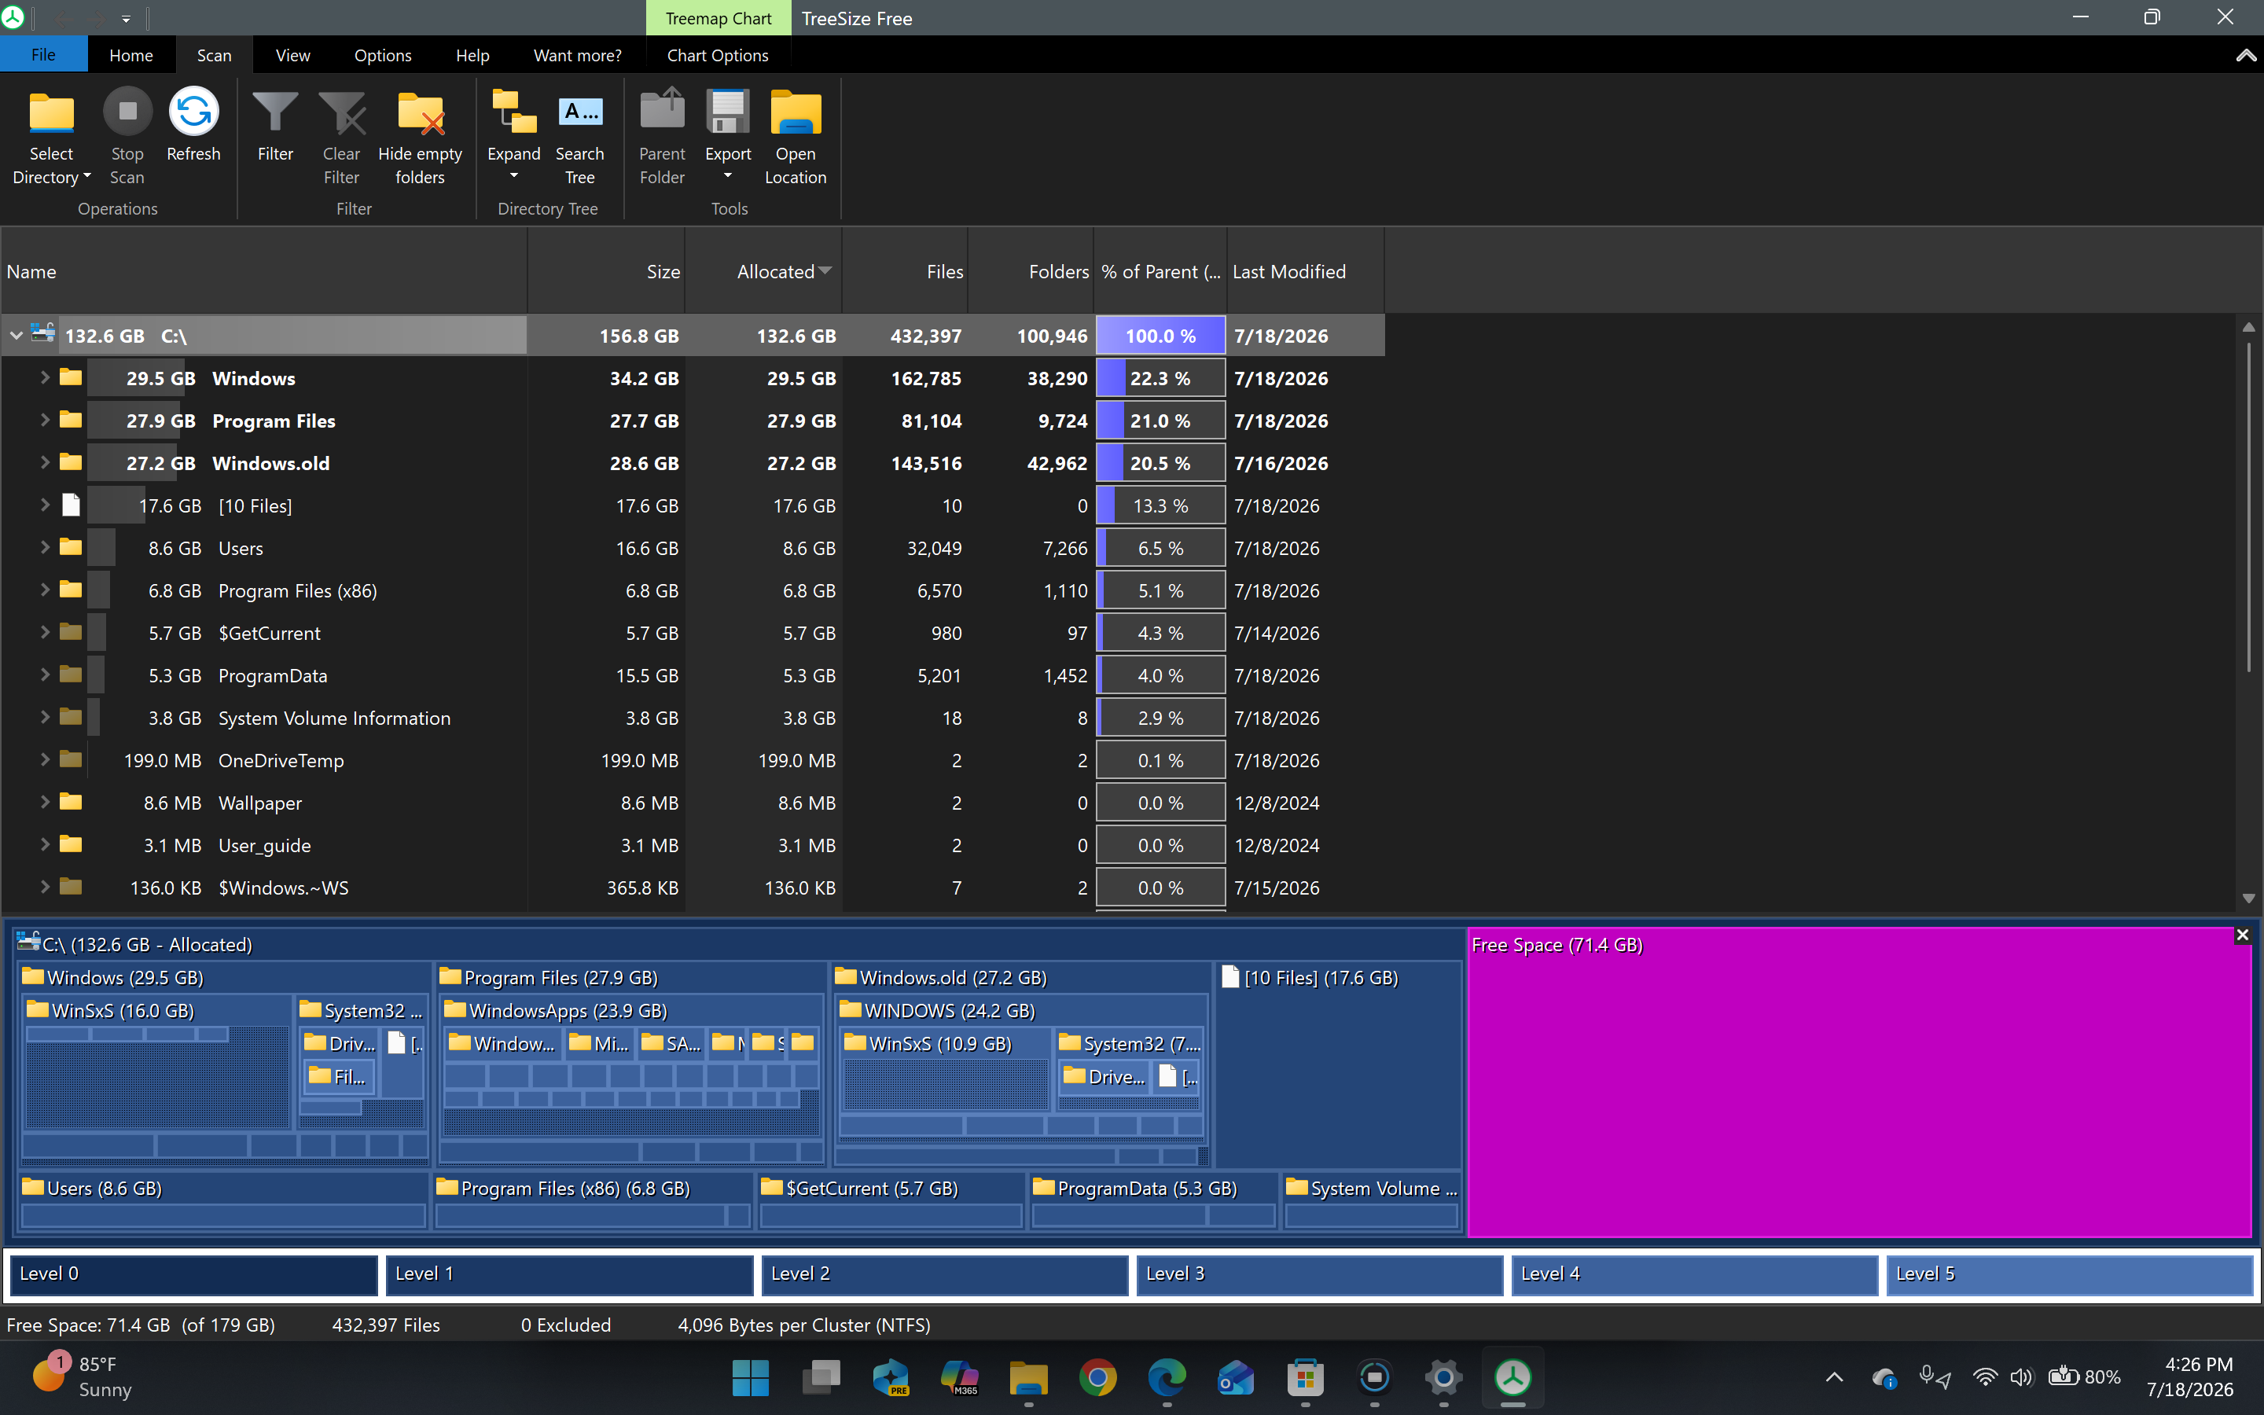Open the File menu
2264x1415 pixels.
[44, 55]
